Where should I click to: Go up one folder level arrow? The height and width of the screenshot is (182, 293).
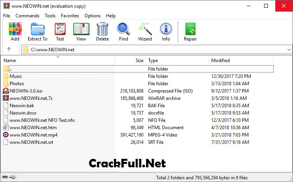[x=9, y=49]
